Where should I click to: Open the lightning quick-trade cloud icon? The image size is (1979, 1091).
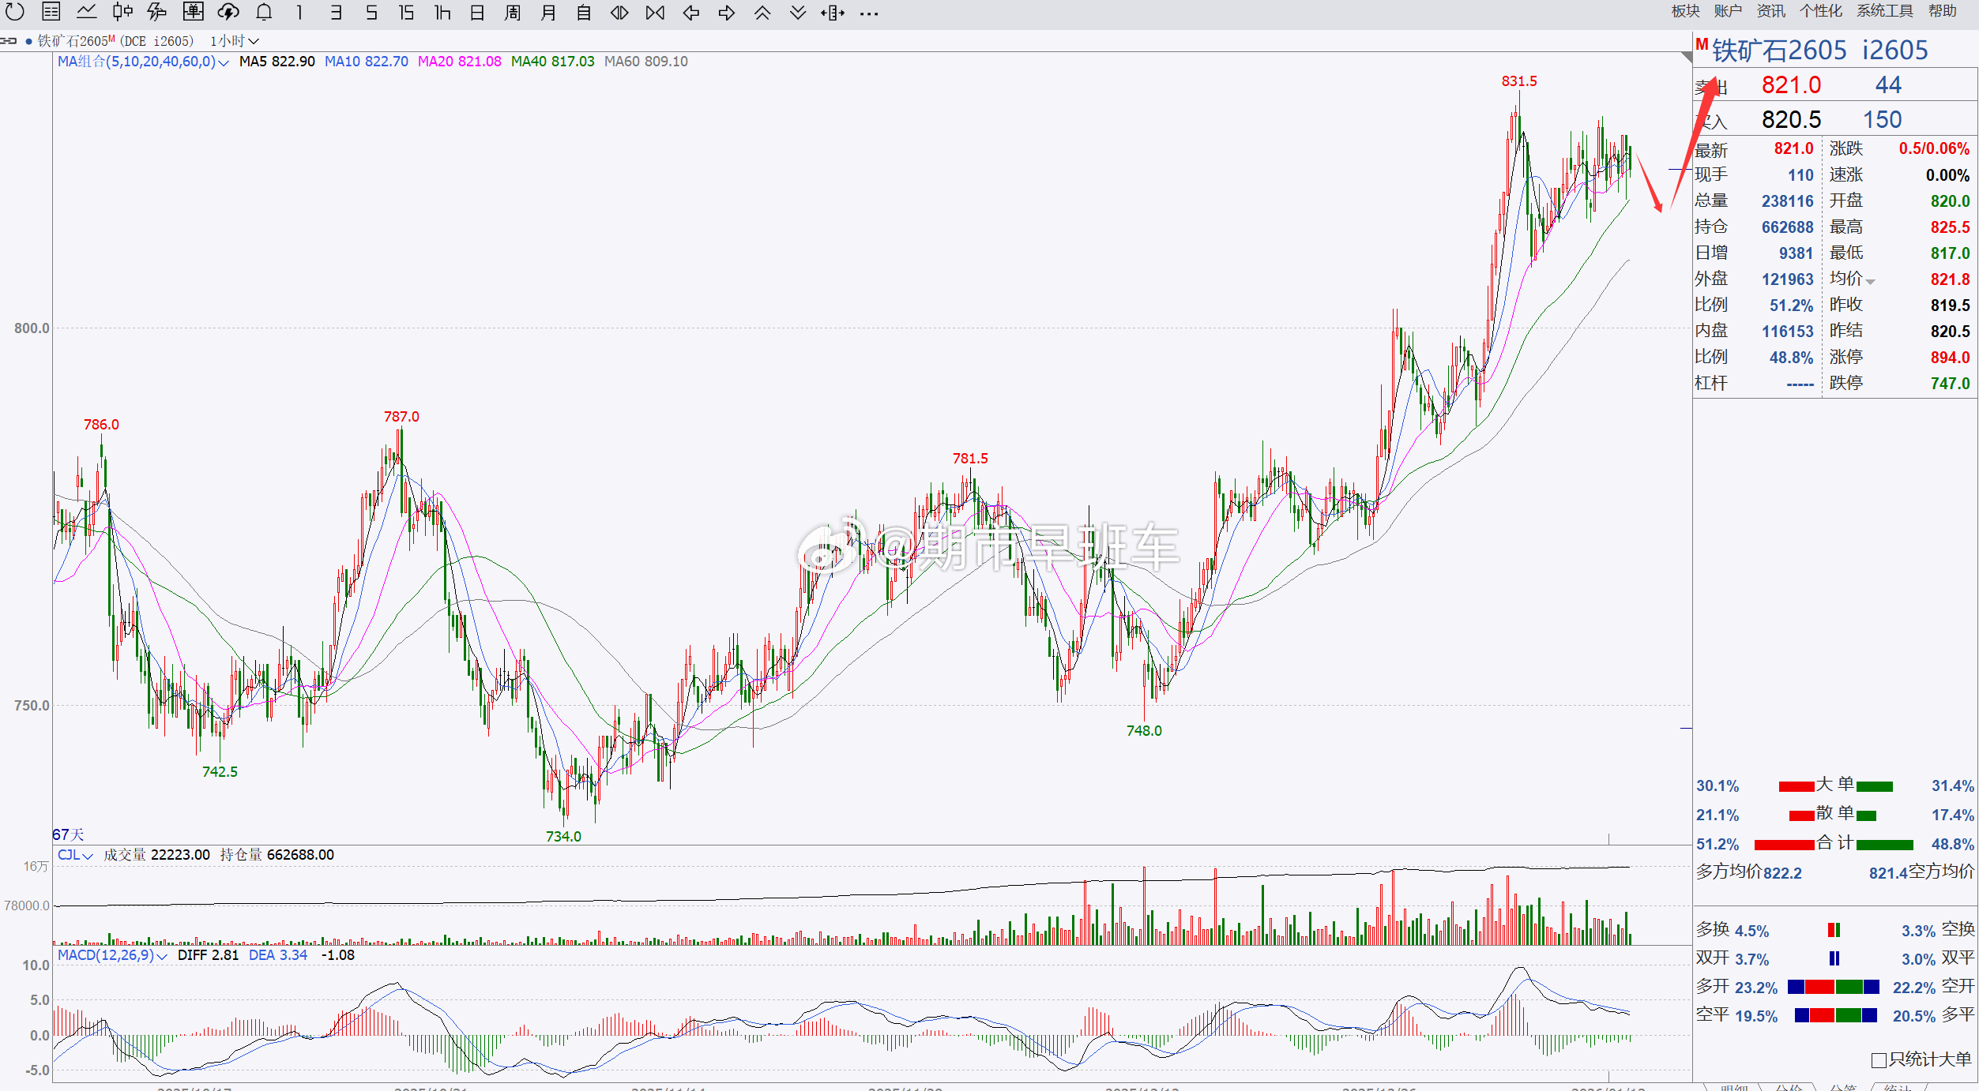coord(228,12)
